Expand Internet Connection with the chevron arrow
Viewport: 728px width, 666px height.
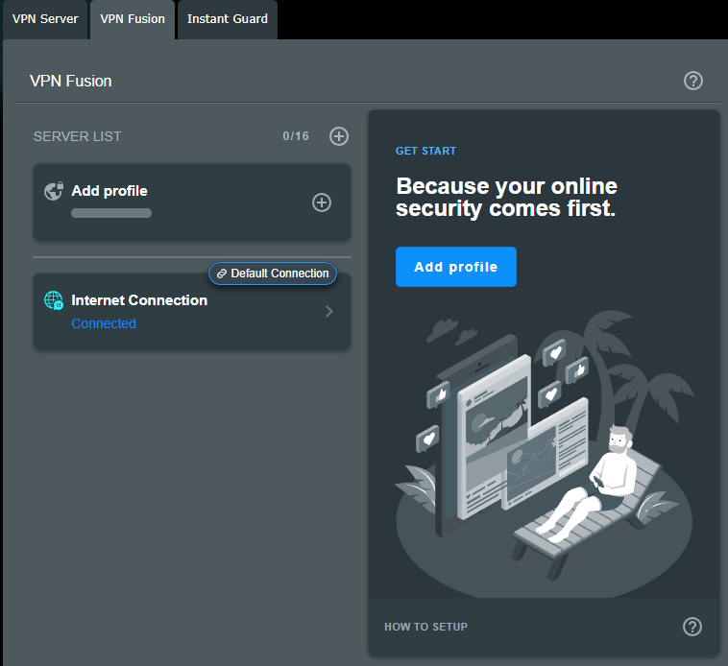[x=329, y=311]
